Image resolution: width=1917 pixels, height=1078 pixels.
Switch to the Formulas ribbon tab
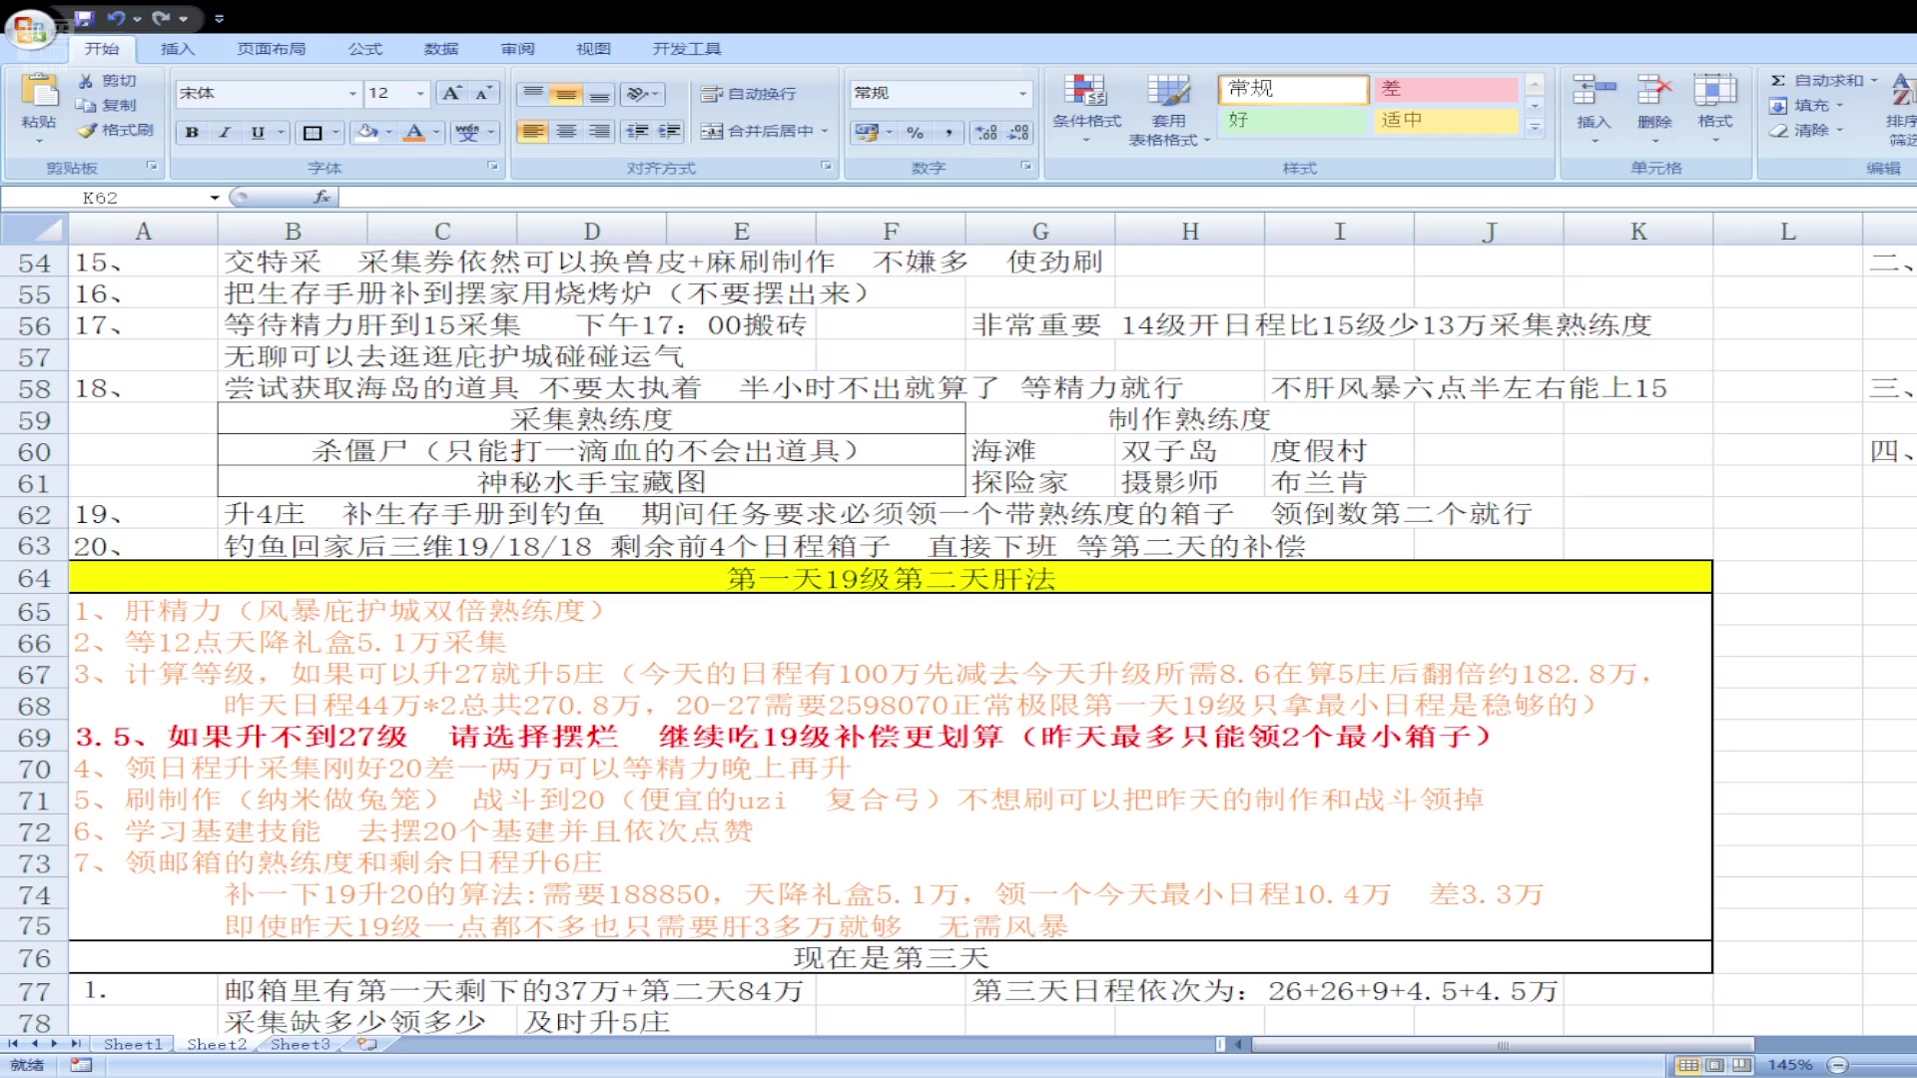pos(364,48)
